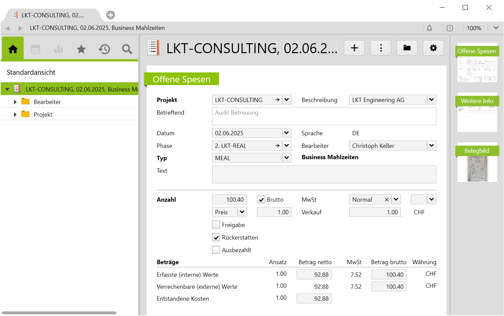Screen dimensions: 504x316
Task: Switch to the bar chart statistics icon
Action: 59,50
